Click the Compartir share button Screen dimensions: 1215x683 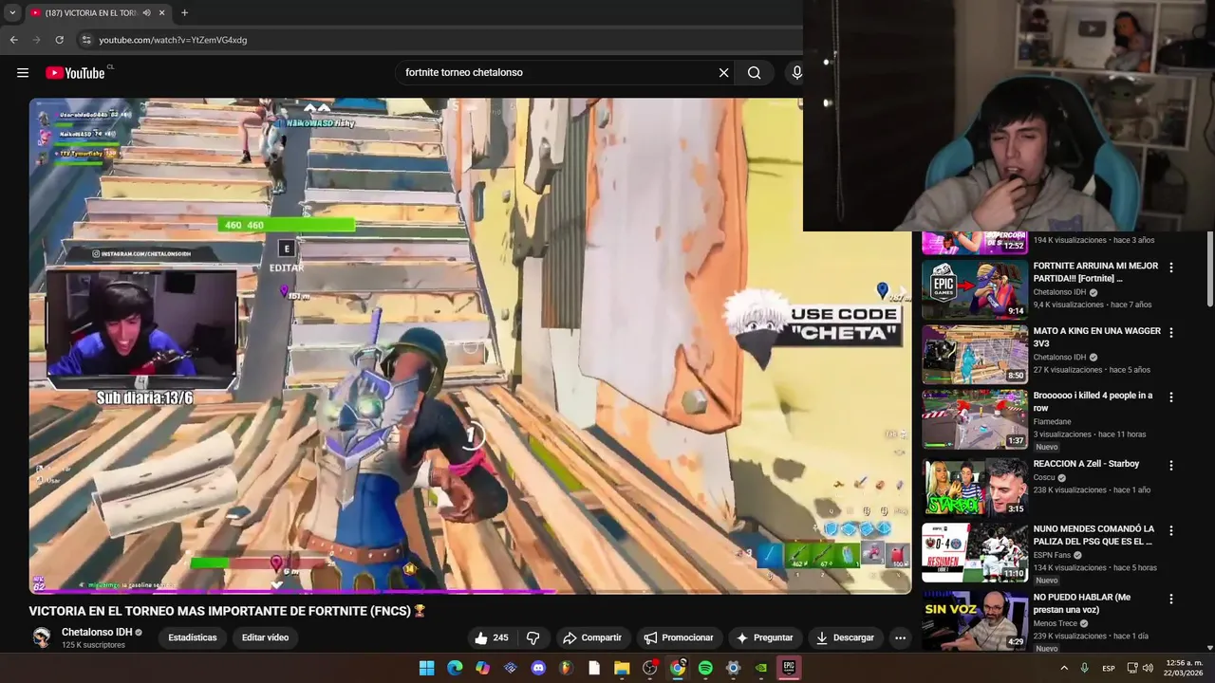591,638
